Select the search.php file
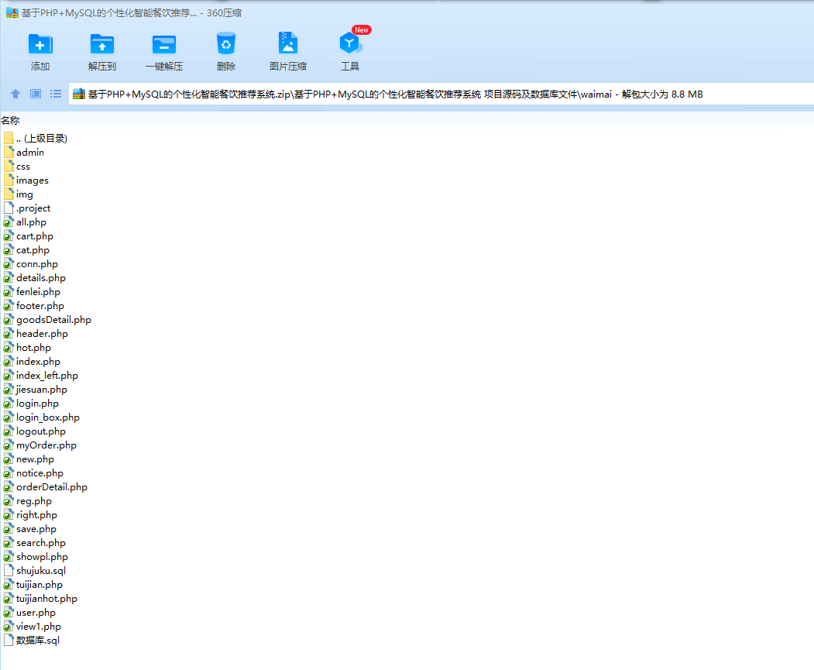This screenshot has width=814, height=670. [x=35, y=544]
